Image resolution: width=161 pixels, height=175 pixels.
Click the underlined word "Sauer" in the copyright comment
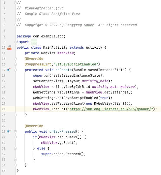(89, 25)
